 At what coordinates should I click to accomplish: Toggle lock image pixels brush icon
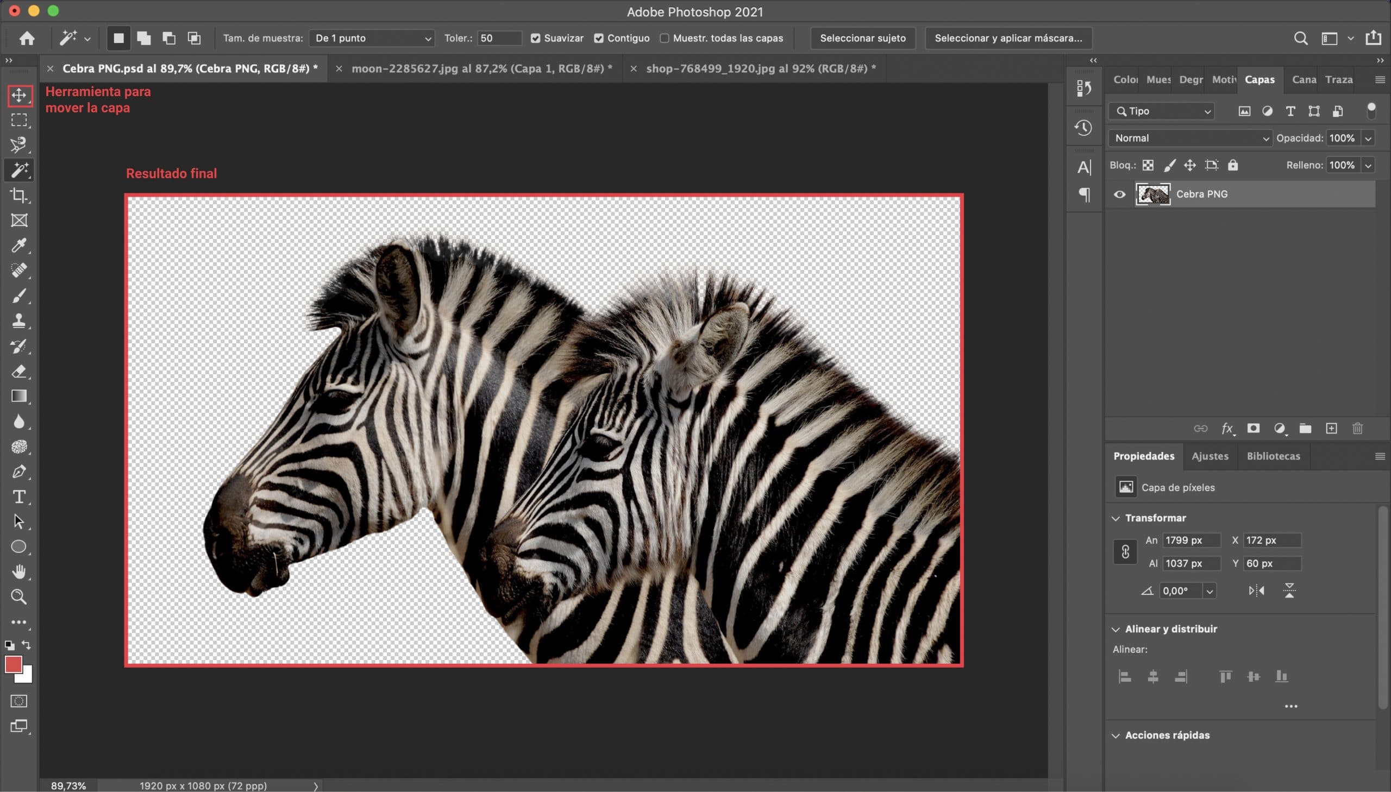(1169, 165)
